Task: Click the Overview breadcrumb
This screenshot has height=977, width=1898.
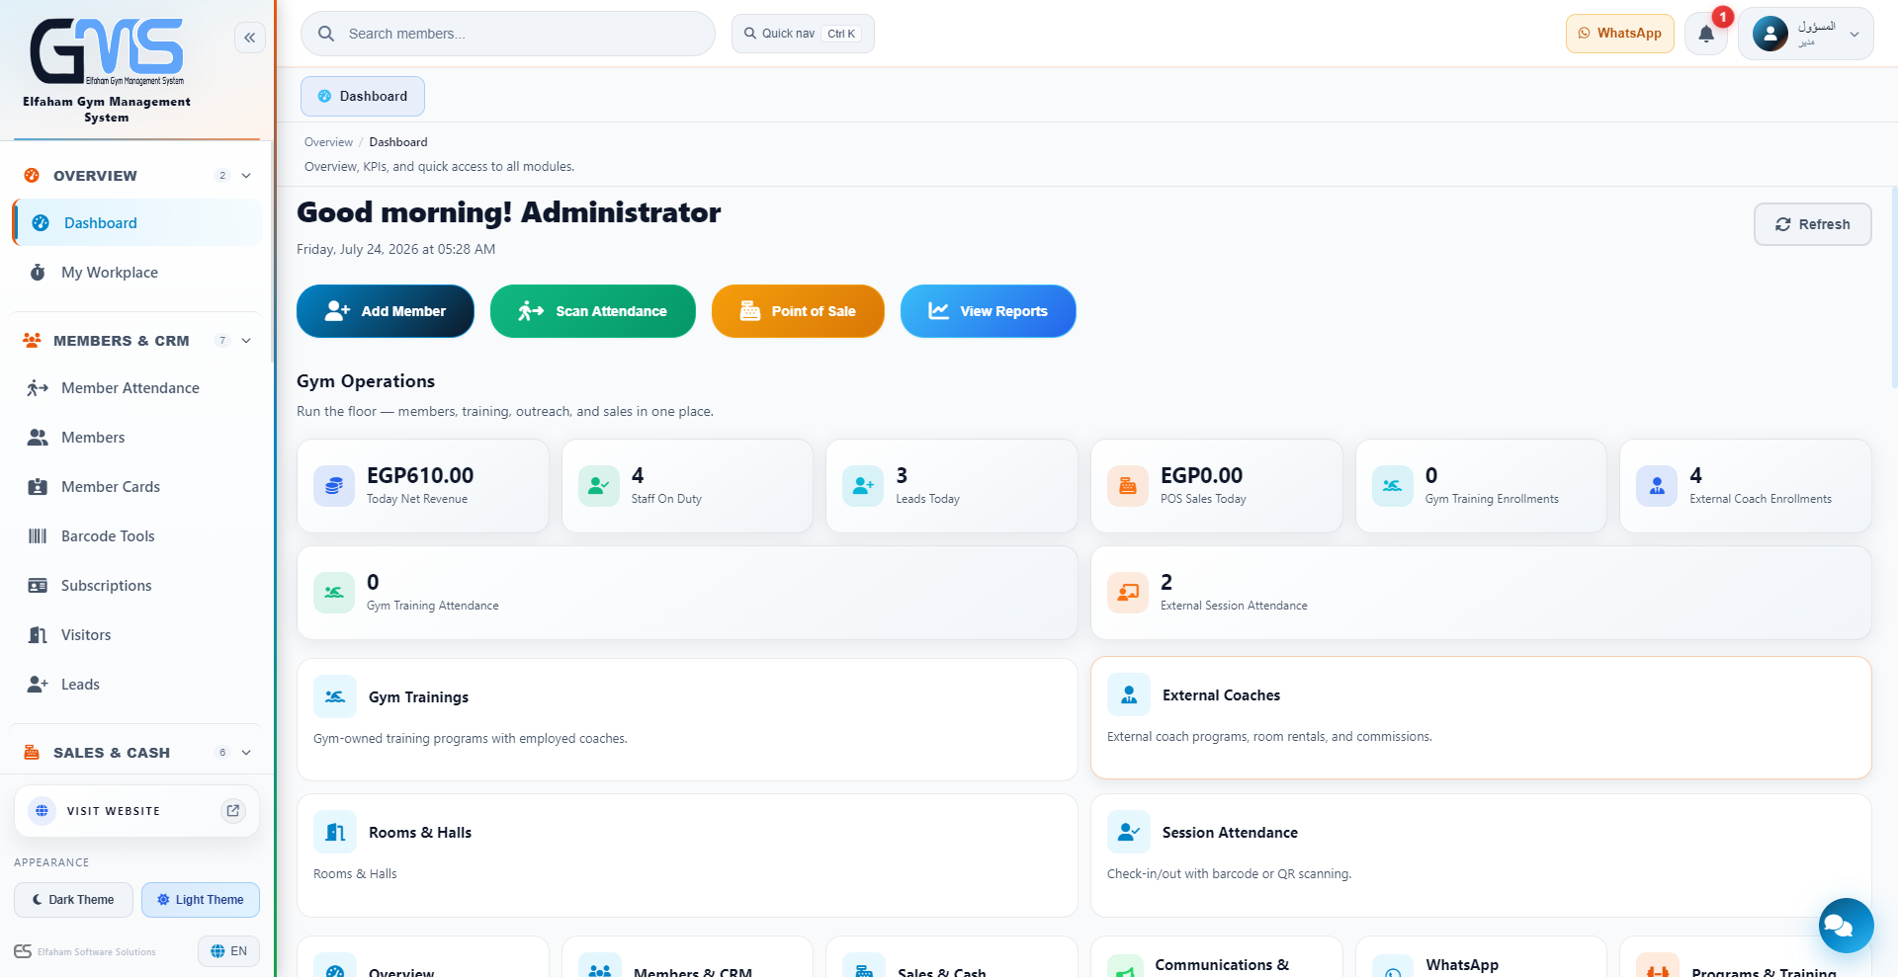Action: [x=328, y=142]
